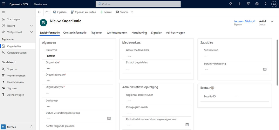Expand the header chevron next to Status
Viewport: 279px width, 130px height.
[x=272, y=21]
